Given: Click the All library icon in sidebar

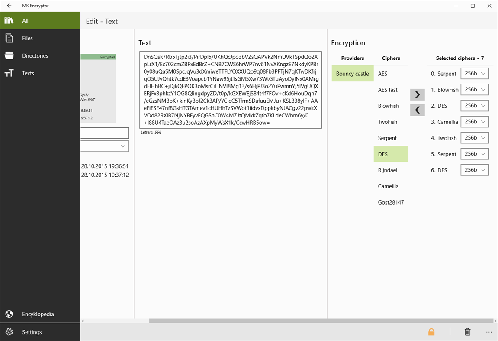Looking at the screenshot, I should (x=10, y=20).
